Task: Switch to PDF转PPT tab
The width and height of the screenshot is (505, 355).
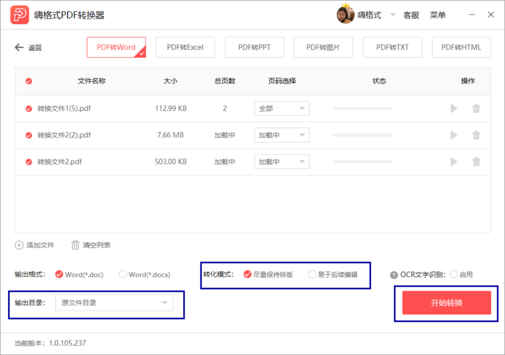Action: tap(254, 47)
